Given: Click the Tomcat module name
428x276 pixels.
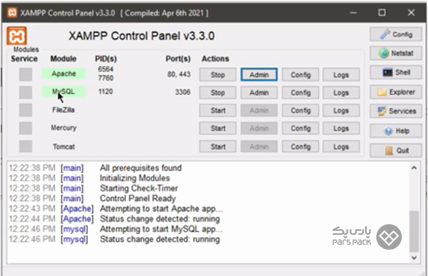Looking at the screenshot, I should [63, 147].
